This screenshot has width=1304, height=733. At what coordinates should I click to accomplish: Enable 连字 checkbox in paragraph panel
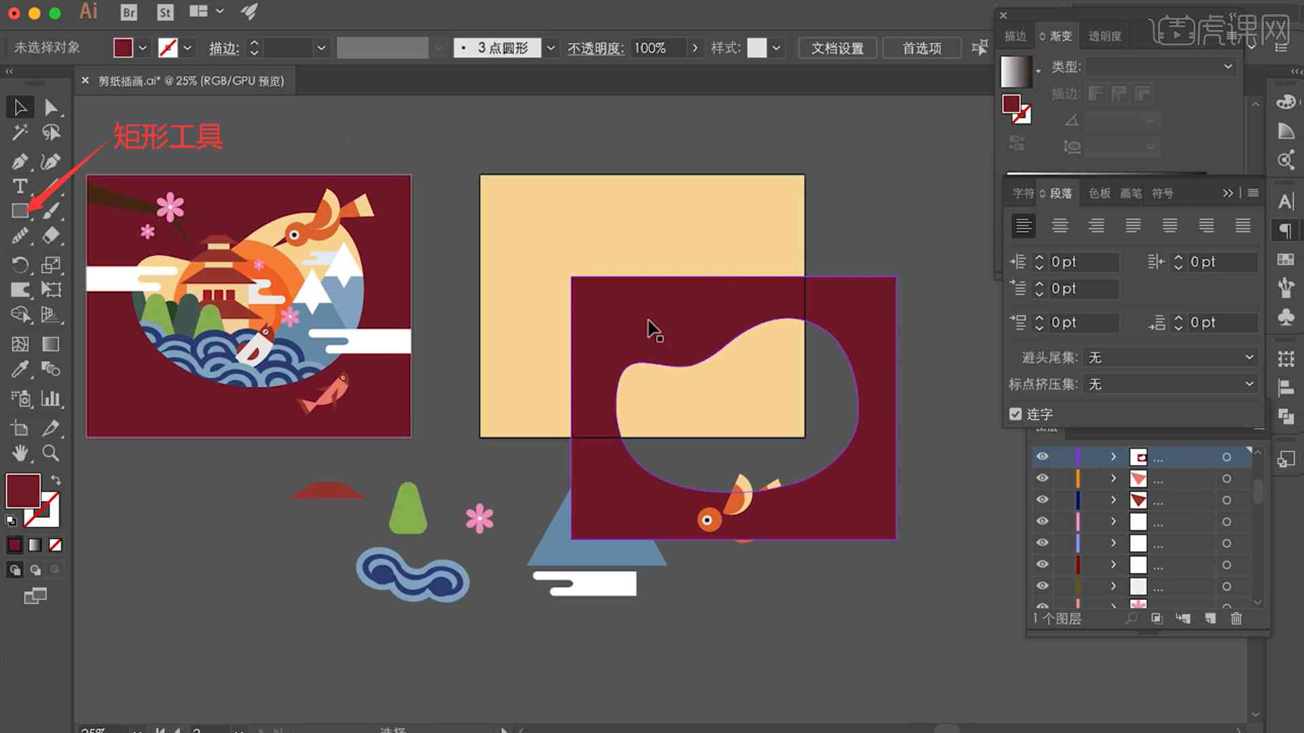click(1015, 413)
